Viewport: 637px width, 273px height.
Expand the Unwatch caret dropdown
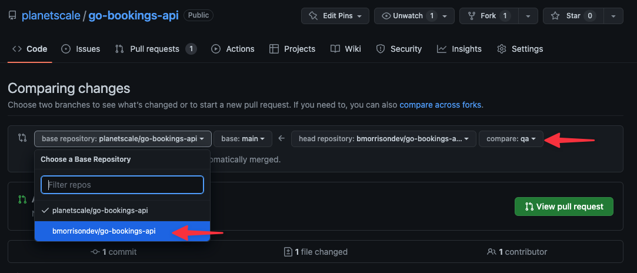[x=446, y=16]
